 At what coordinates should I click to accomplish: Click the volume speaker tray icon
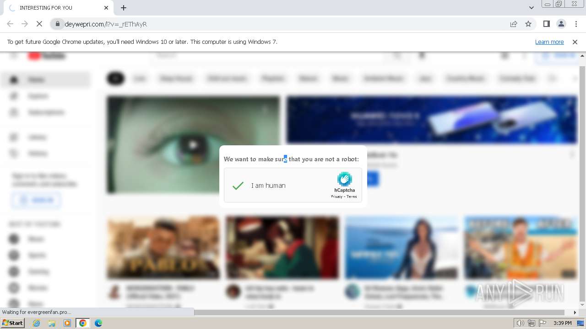[520, 323]
